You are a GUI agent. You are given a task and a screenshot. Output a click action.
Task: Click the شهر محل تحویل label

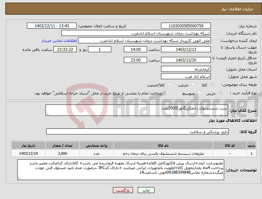(242, 77)
